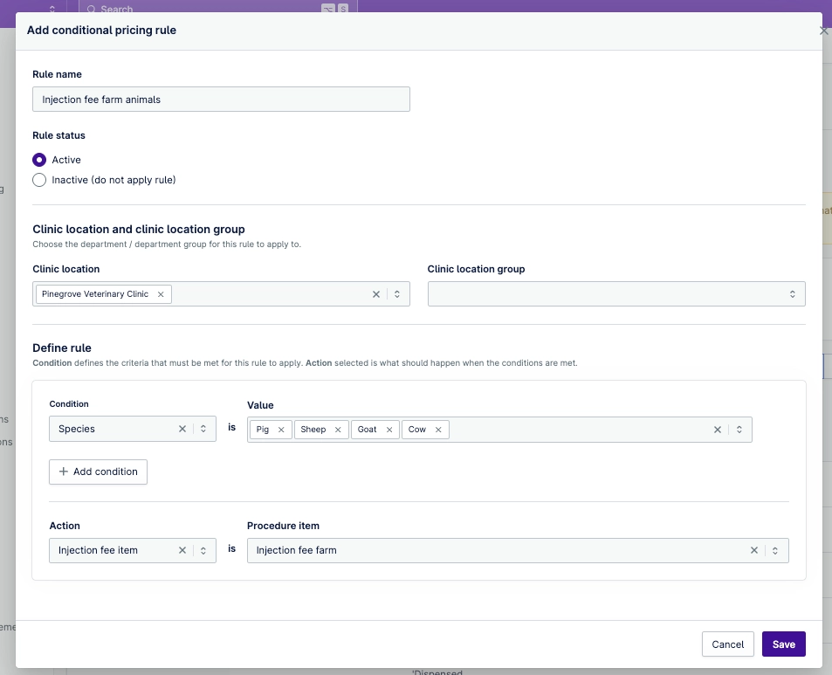Clear the Species condition selection
The image size is (832, 675).
[182, 429]
